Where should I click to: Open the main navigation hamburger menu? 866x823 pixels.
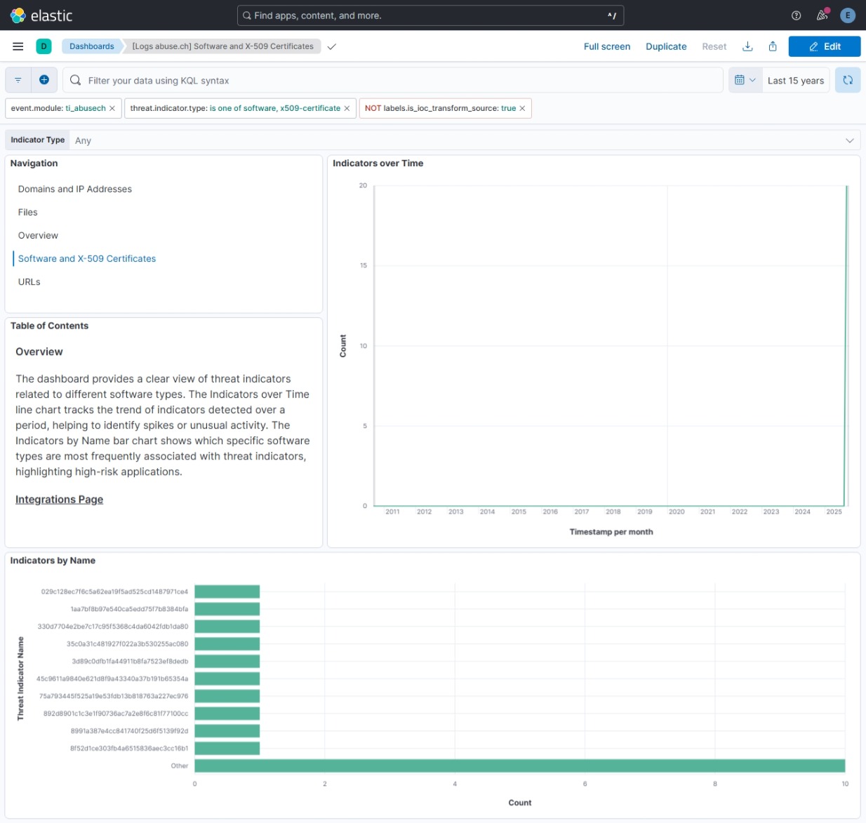(x=18, y=46)
